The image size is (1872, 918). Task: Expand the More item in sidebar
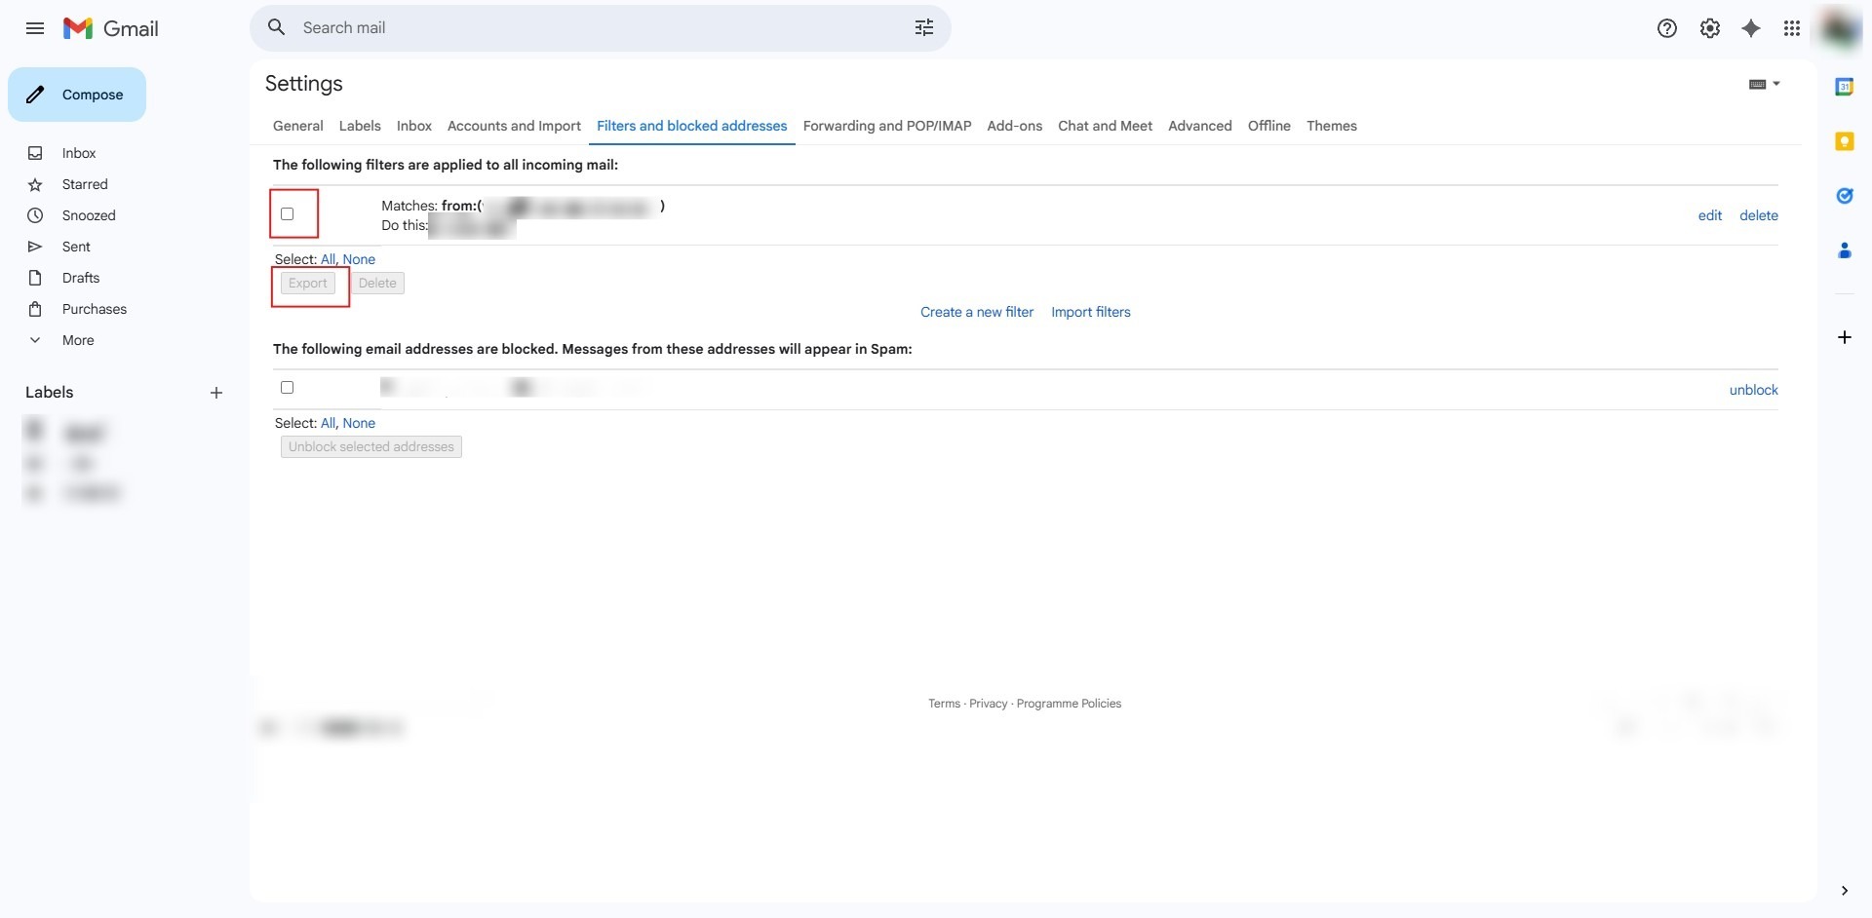(x=78, y=340)
